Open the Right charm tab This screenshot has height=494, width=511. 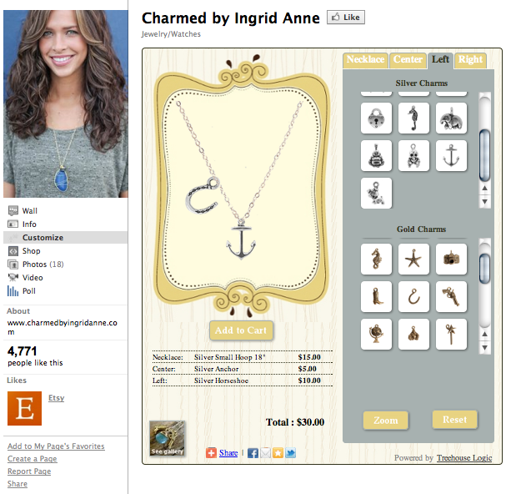470,60
